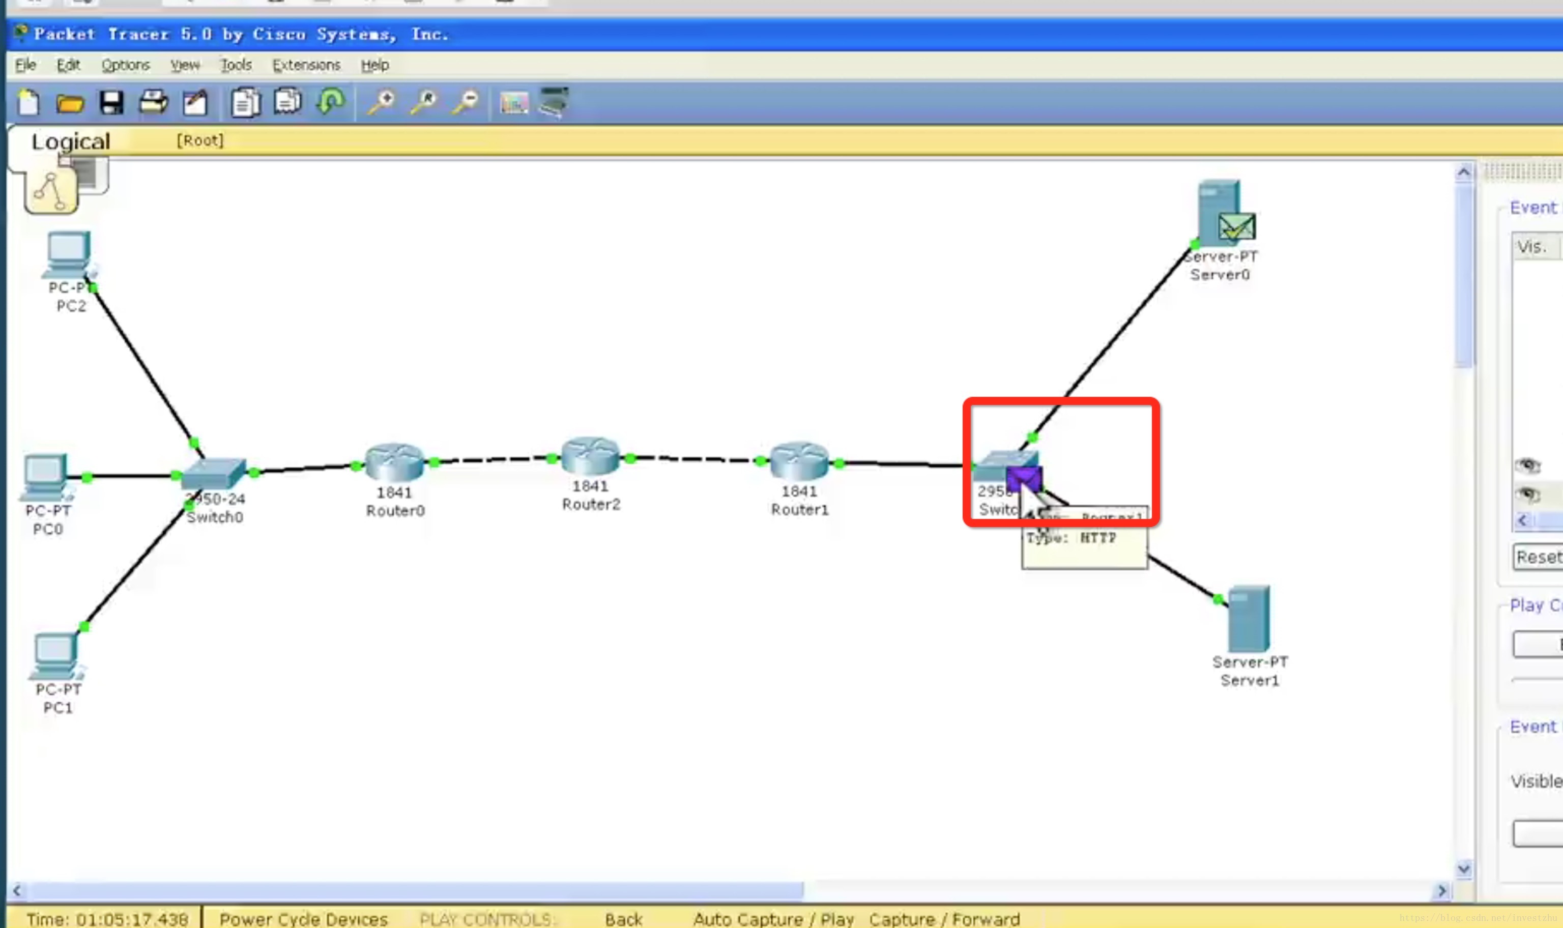The image size is (1563, 928).
Task: Open the Edit menu
Action: click(68, 65)
